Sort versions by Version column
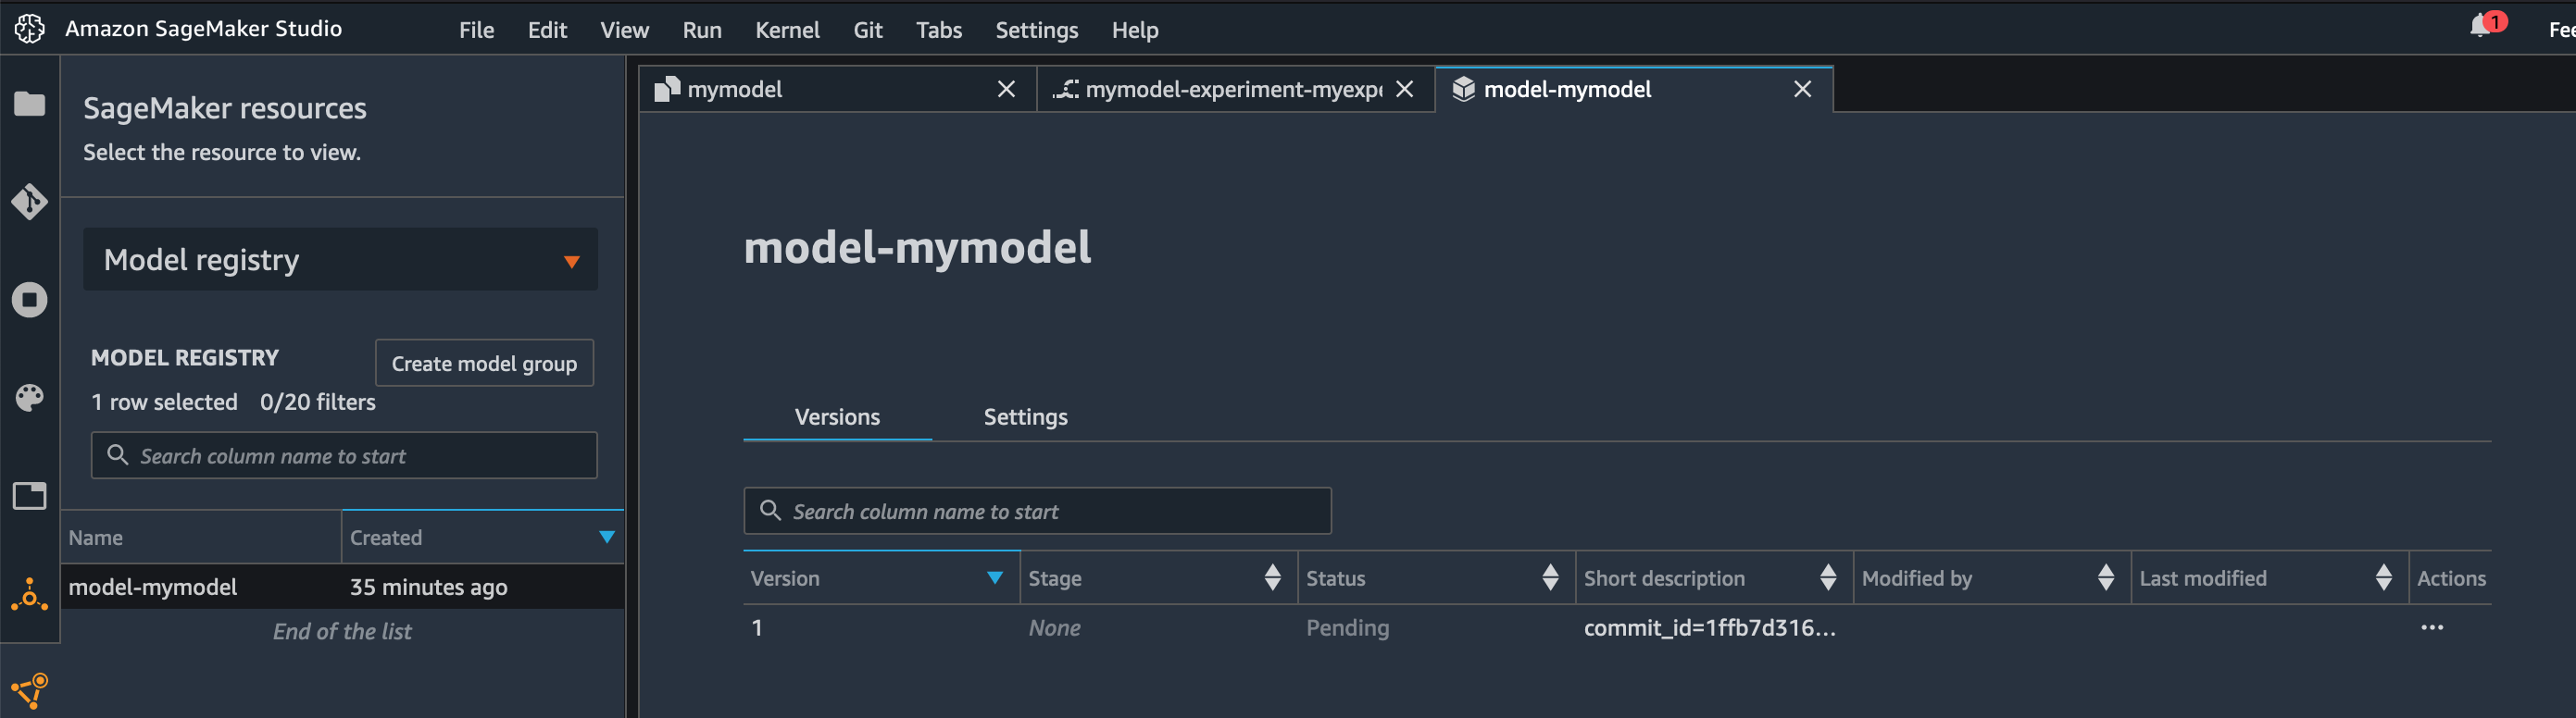 [881, 578]
